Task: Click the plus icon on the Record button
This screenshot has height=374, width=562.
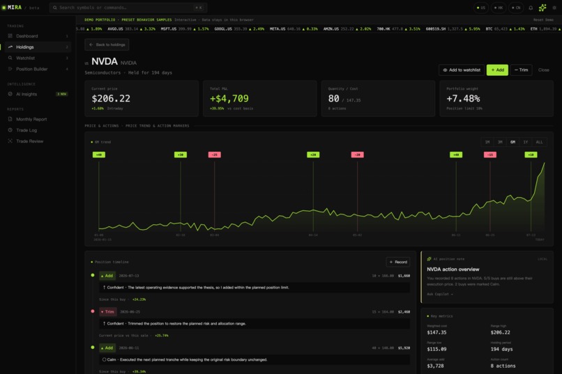Action: point(391,262)
